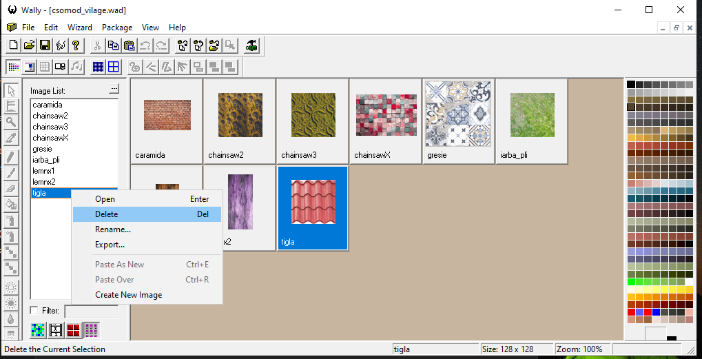Click Create New Image

[x=128, y=295]
